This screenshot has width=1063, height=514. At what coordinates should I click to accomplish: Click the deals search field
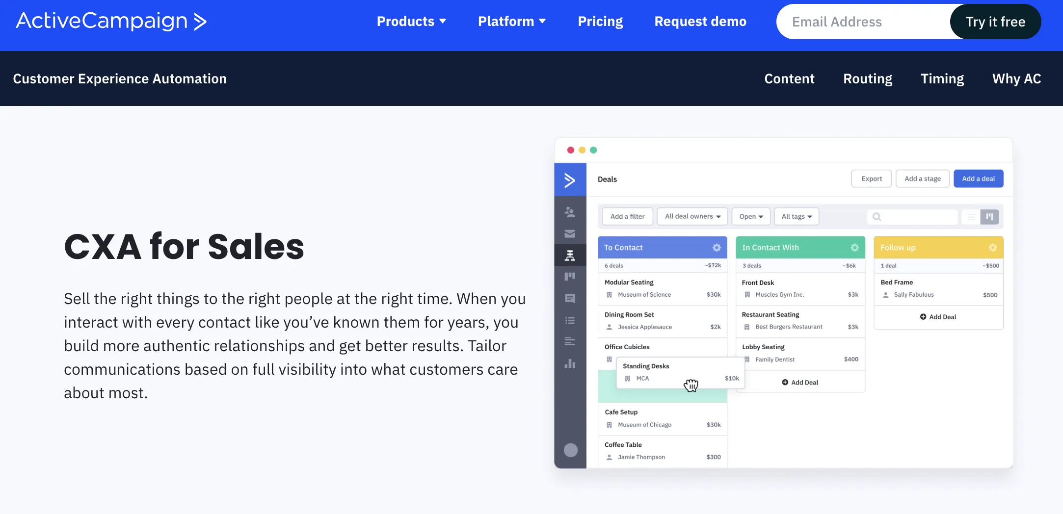912,217
